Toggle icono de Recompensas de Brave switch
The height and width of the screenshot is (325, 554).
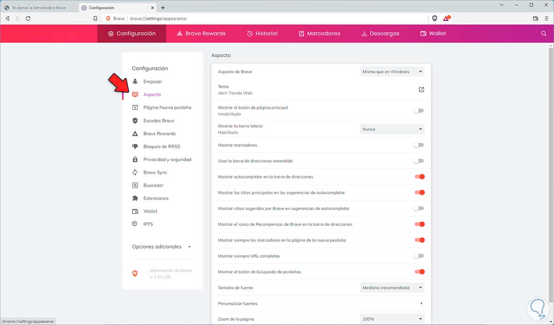419,224
